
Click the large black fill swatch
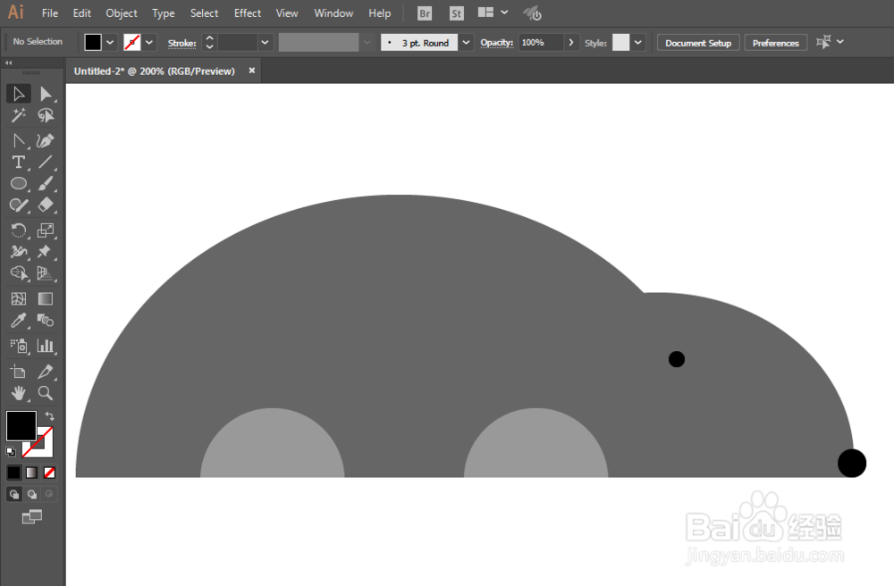pos(21,426)
